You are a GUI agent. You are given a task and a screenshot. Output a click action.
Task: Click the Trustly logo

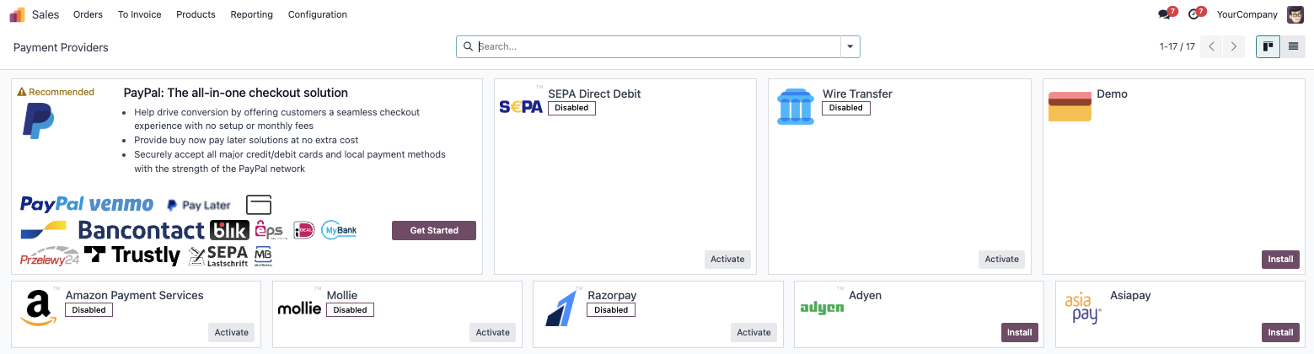click(x=132, y=255)
